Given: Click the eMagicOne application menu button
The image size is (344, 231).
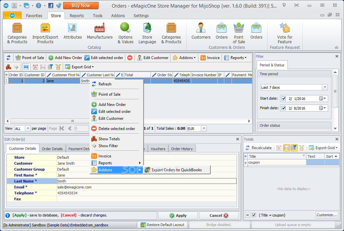Looking at the screenshot, I should pos(12,16).
